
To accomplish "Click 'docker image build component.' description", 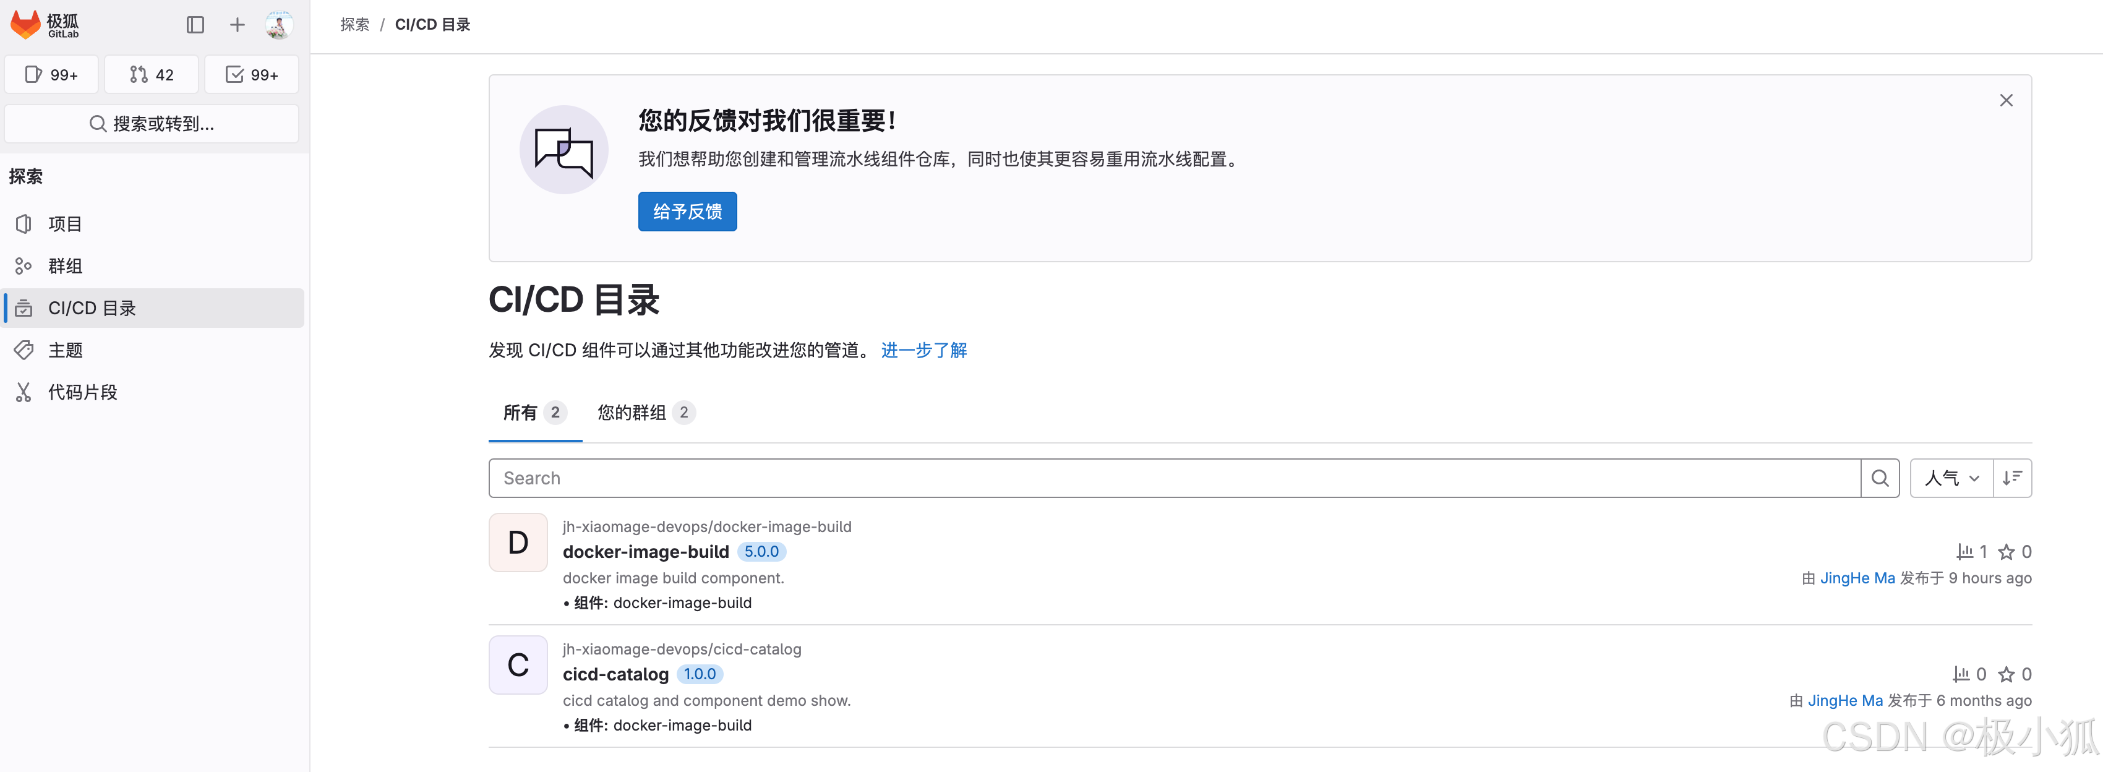I will (x=674, y=578).
